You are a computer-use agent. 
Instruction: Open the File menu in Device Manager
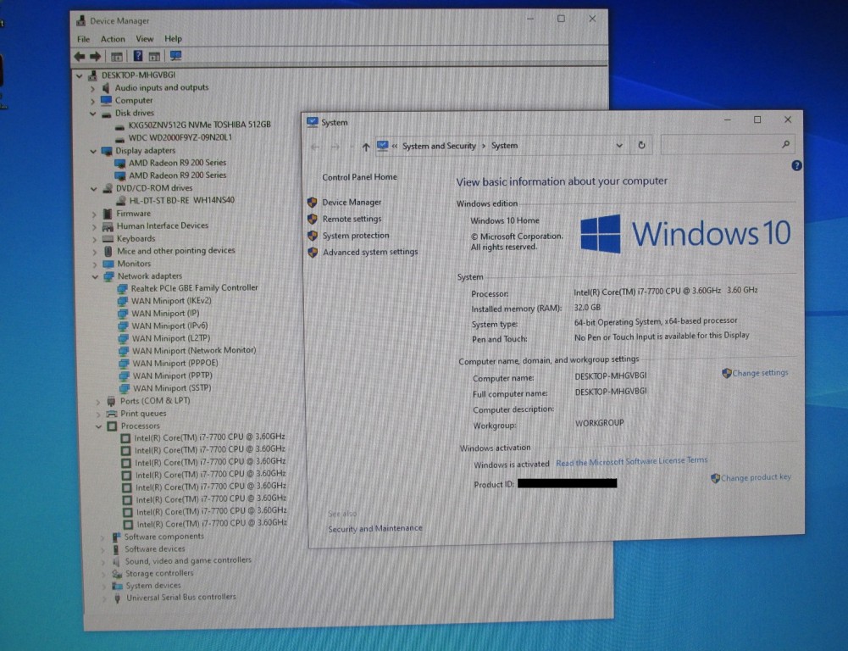83,40
